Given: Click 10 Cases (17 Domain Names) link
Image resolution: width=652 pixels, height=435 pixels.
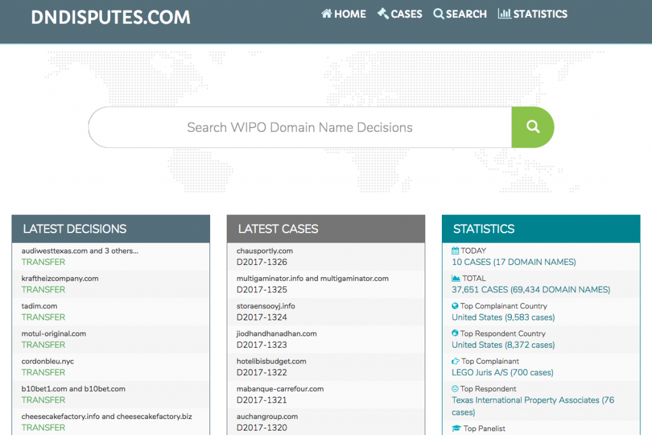Looking at the screenshot, I should 514,262.
